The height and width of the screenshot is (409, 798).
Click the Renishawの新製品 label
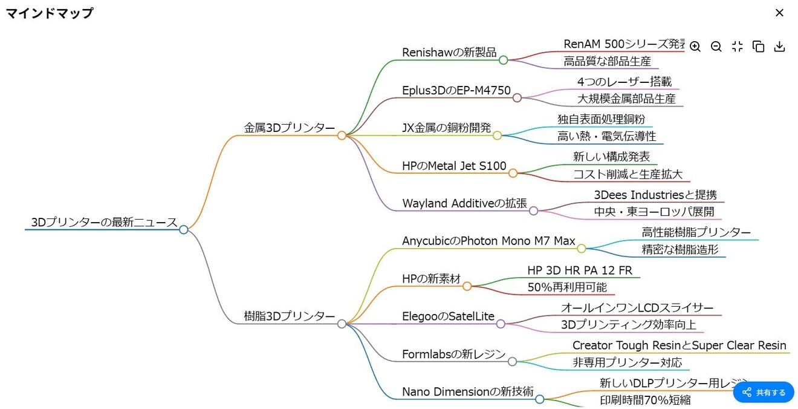click(449, 53)
